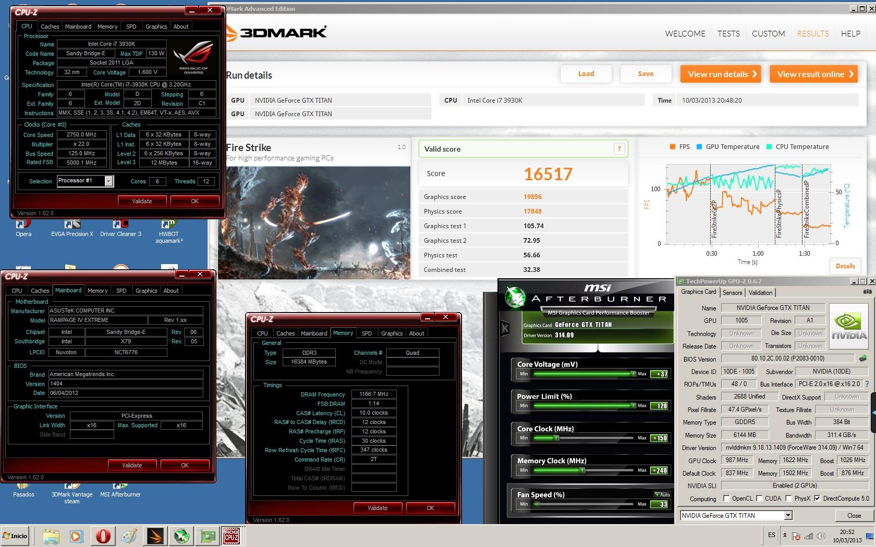Open the Opera browser taskbar icon
Image resolution: width=876 pixels, height=547 pixels.
coord(103,536)
